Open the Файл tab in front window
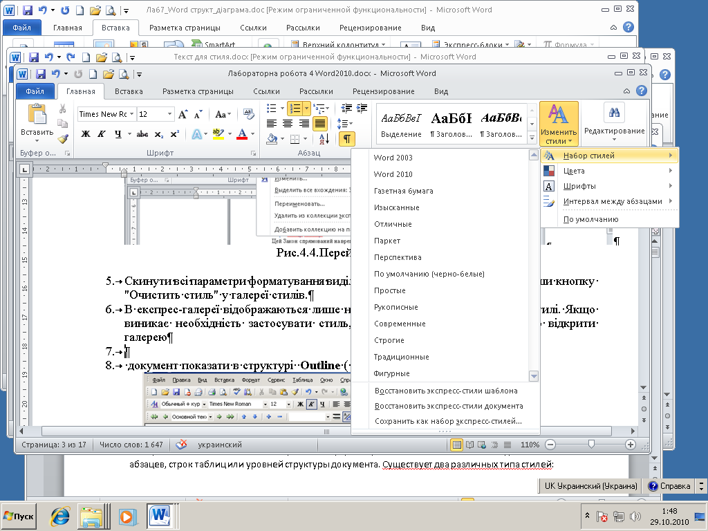This screenshot has width=708, height=531. (35, 91)
